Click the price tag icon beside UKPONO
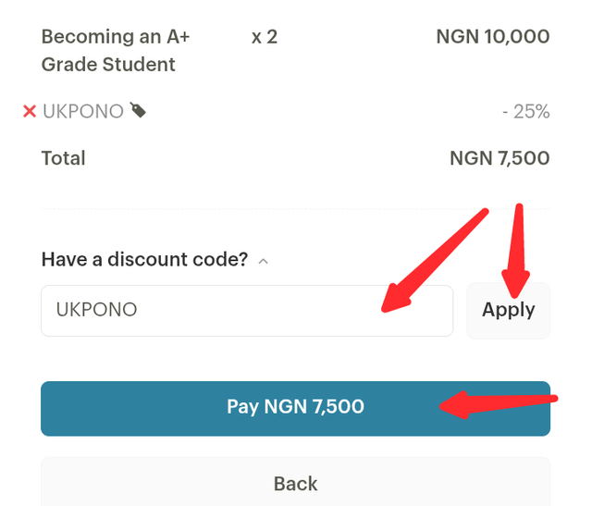This screenshot has width=592, height=506. pyautogui.click(x=138, y=110)
